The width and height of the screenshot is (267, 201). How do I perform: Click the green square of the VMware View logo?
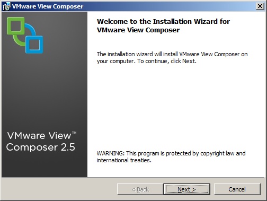(15, 26)
